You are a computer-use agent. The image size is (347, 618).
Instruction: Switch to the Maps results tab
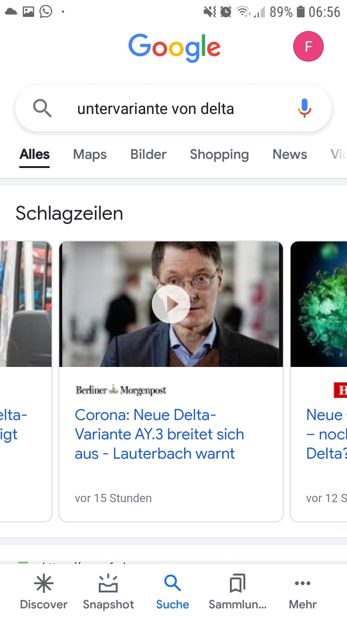90,154
